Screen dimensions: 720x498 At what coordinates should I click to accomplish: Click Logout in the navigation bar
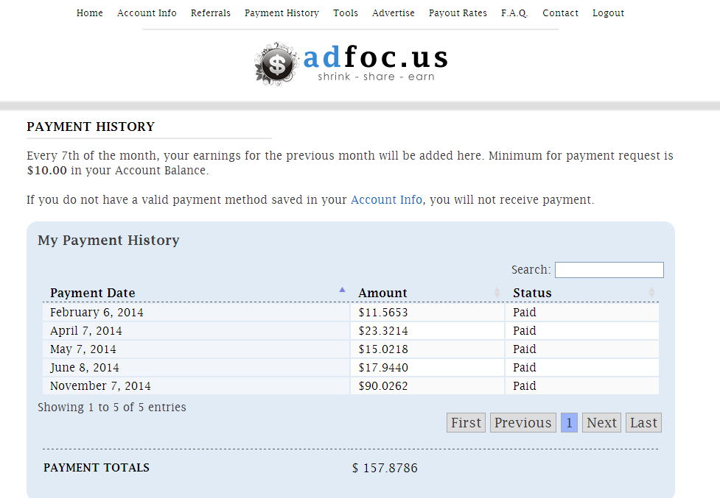pyautogui.click(x=608, y=13)
